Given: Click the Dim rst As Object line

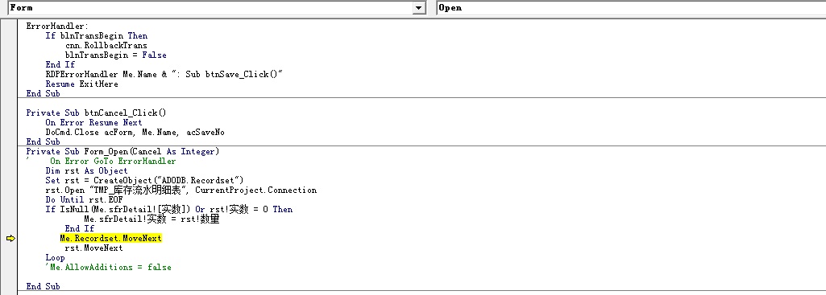Looking at the screenshot, I should [x=86, y=171].
